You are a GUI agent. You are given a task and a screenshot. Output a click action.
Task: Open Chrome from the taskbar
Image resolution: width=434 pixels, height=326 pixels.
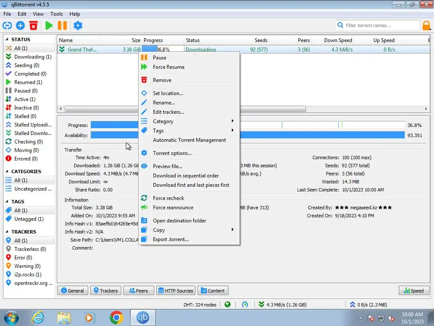116,318
